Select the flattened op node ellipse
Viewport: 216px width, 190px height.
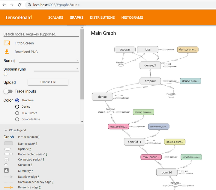coord(111,112)
